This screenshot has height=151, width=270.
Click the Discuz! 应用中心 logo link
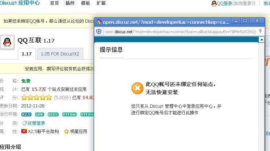(20, 3)
